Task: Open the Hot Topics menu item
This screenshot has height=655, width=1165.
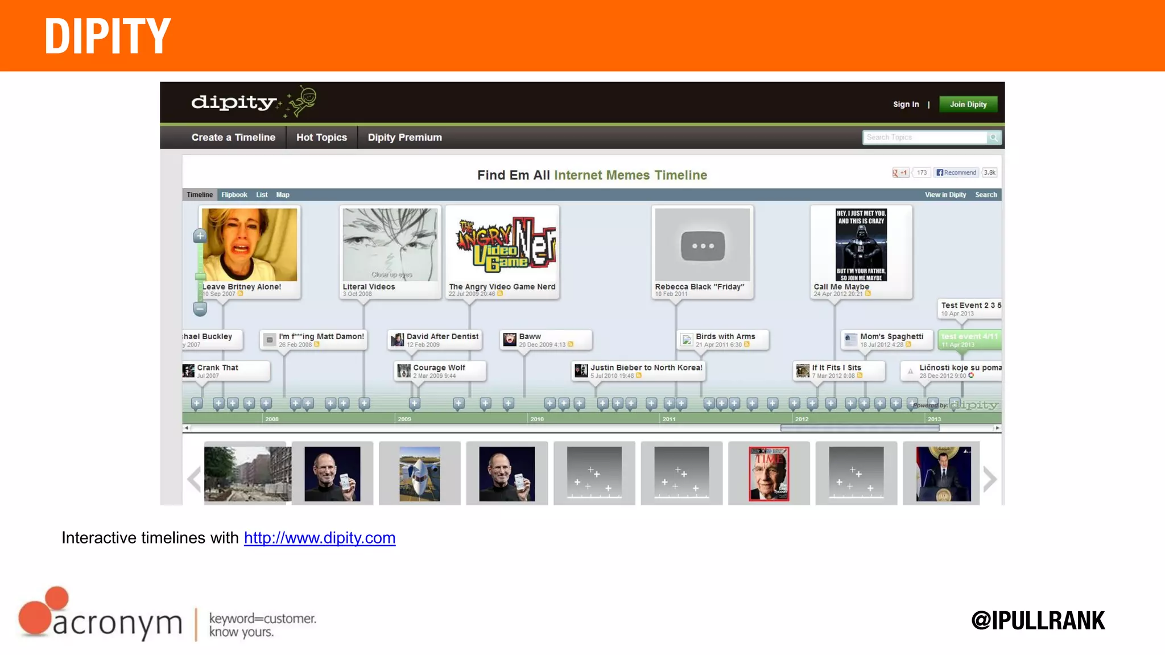Action: 321,137
